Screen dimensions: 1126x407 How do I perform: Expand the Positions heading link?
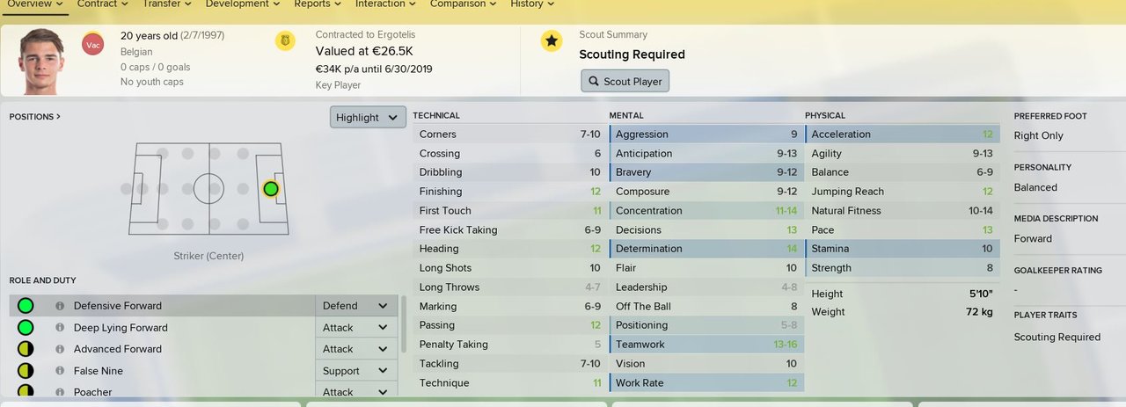35,116
